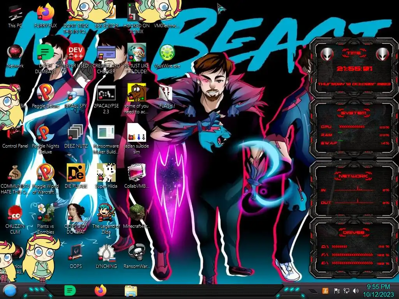This screenshot has height=299, width=399.
Task: Launch the FURRY FUX Firefox shortcut
Action: point(45,16)
